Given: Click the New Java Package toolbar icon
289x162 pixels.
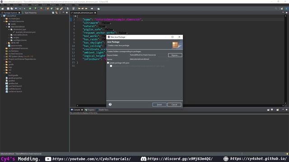Looking at the screenshot, I should tap(48, 9).
